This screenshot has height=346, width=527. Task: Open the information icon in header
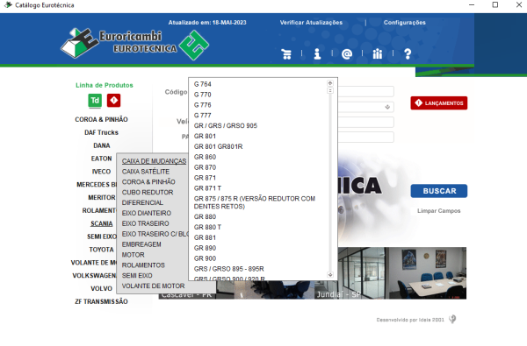tap(317, 53)
